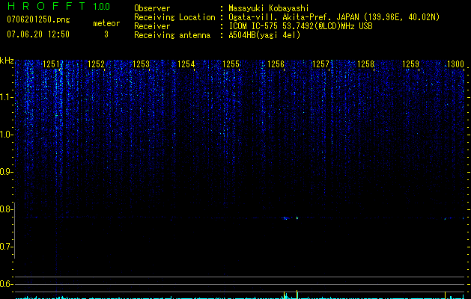Click the 1259 time marker
This screenshot has width=471, height=299.
coord(410,64)
